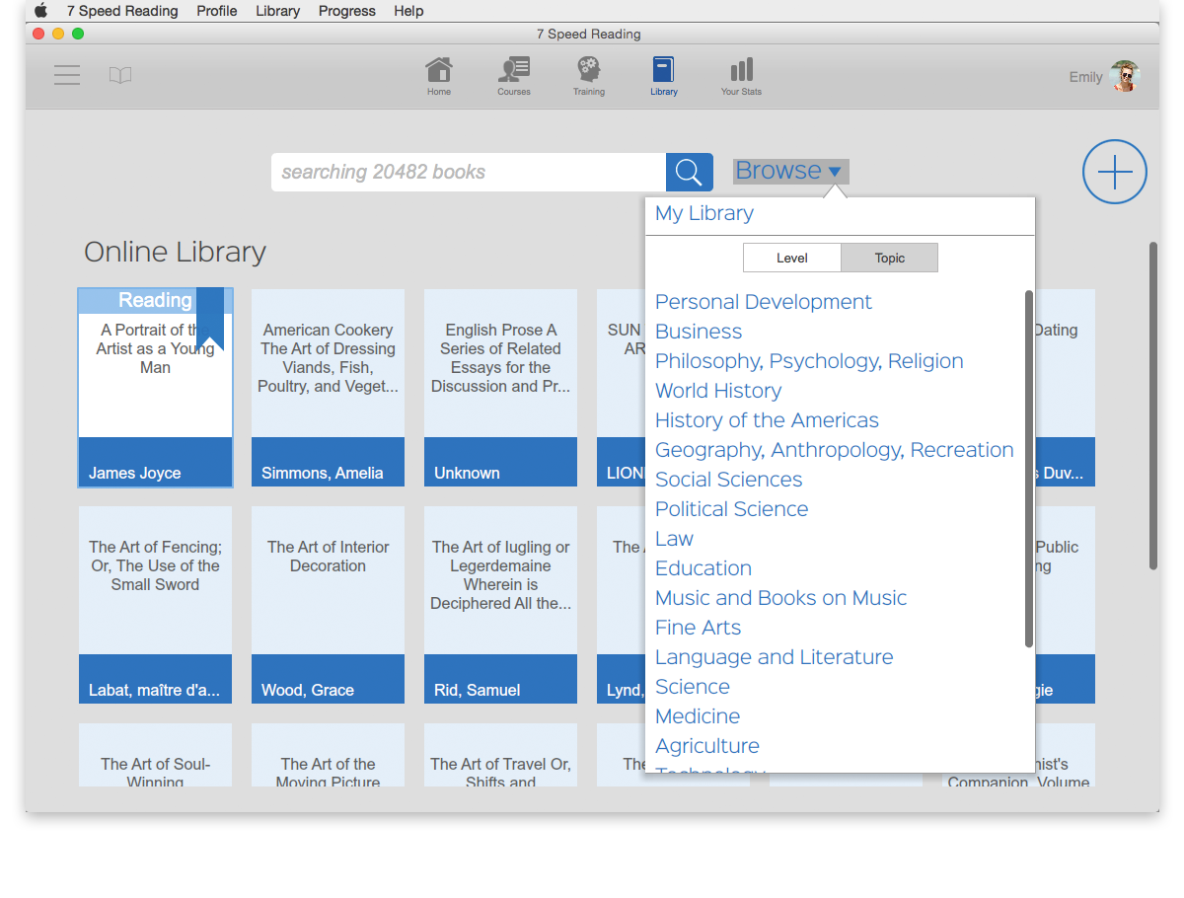Viewport: 1184px width, 898px height.
Task: Click author name Wood, Grace
Action: pyautogui.click(x=308, y=690)
